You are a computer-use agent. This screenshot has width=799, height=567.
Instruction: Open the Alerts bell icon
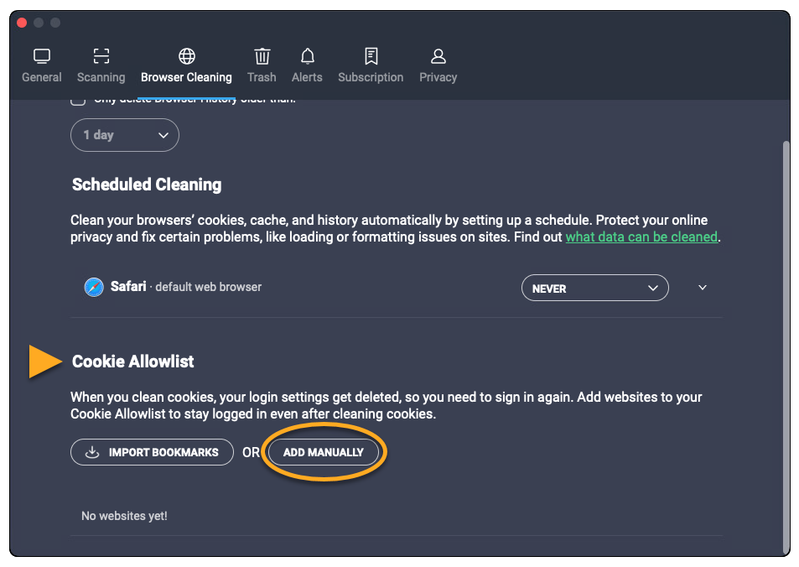point(308,56)
